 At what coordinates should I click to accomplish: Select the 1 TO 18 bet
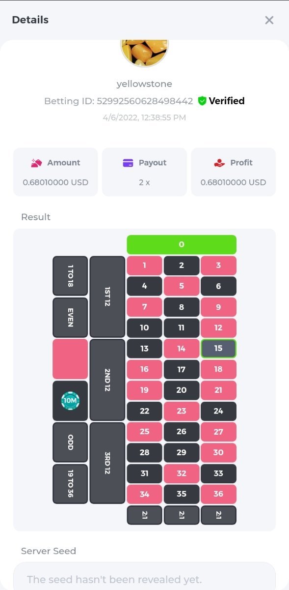pyautogui.click(x=70, y=276)
